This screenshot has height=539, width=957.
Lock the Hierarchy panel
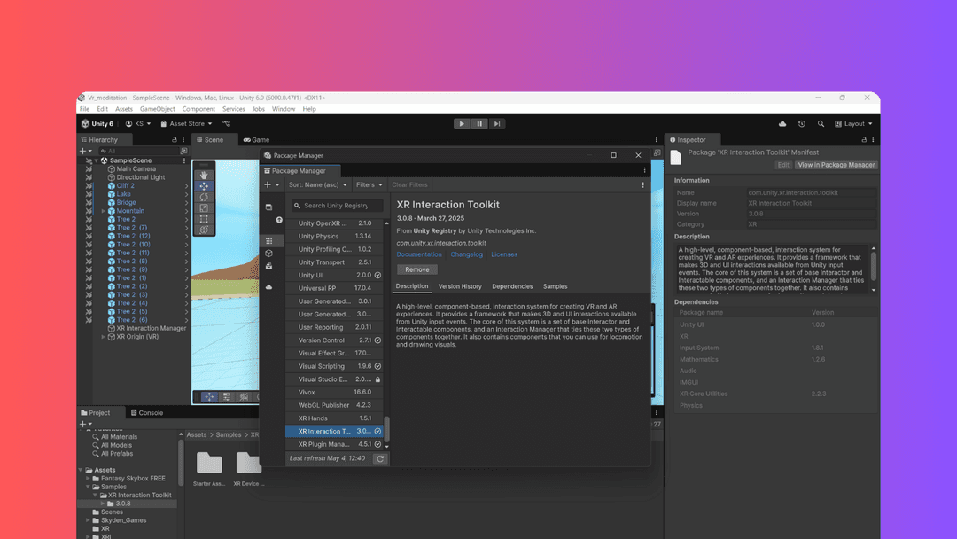[x=175, y=140]
